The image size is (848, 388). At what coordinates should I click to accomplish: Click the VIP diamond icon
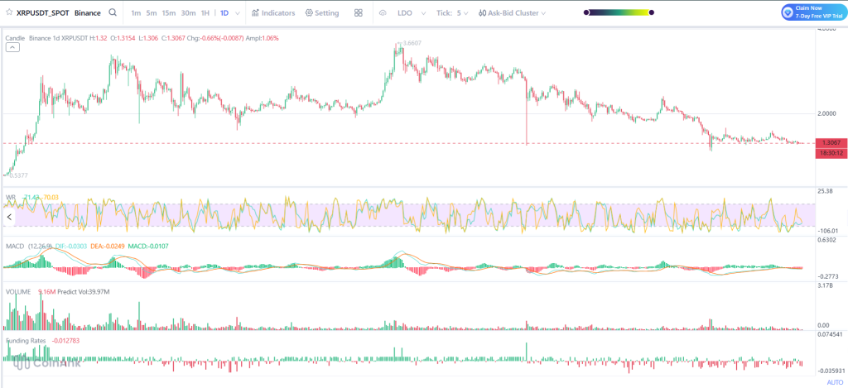coord(788,12)
